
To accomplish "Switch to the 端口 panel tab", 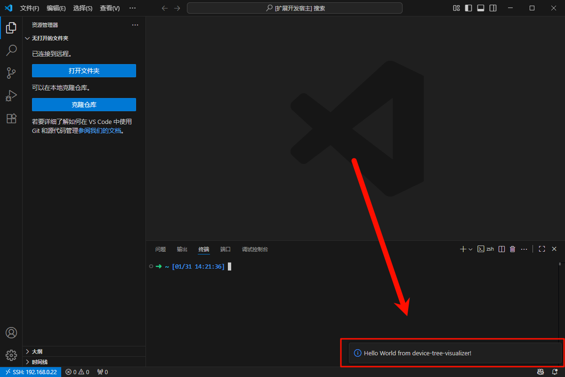I will pyautogui.click(x=226, y=249).
